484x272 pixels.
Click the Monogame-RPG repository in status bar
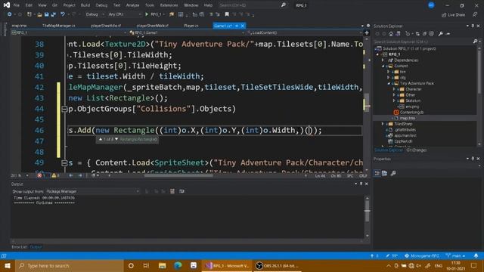pyautogui.click(x=422, y=255)
